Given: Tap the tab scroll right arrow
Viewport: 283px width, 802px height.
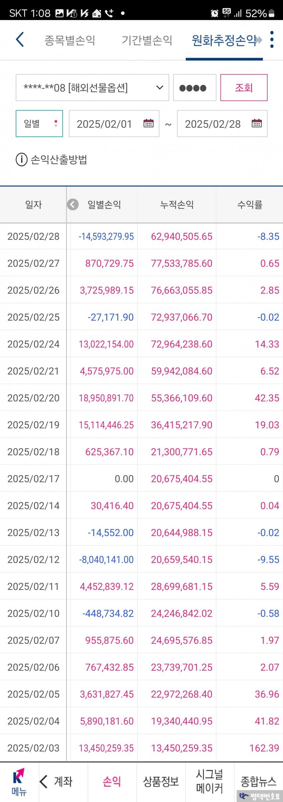Looking at the screenshot, I should point(259,40).
